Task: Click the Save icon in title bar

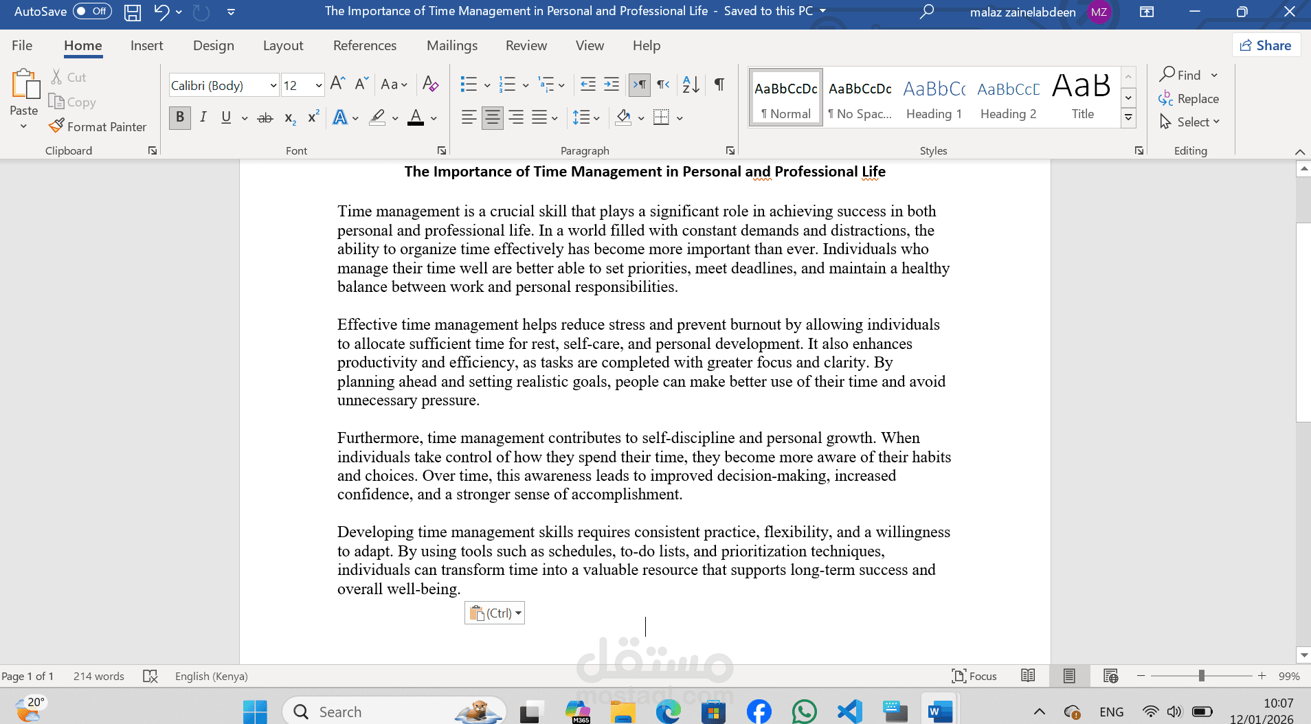Action: click(133, 12)
